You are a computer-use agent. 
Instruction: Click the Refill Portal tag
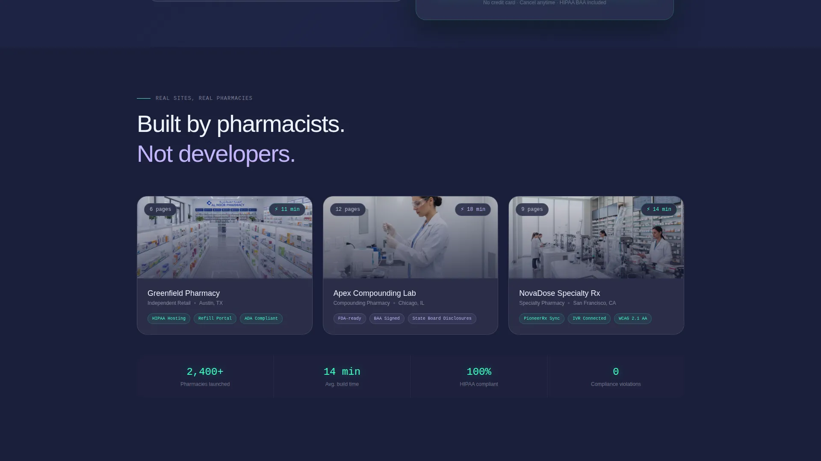pos(215,319)
